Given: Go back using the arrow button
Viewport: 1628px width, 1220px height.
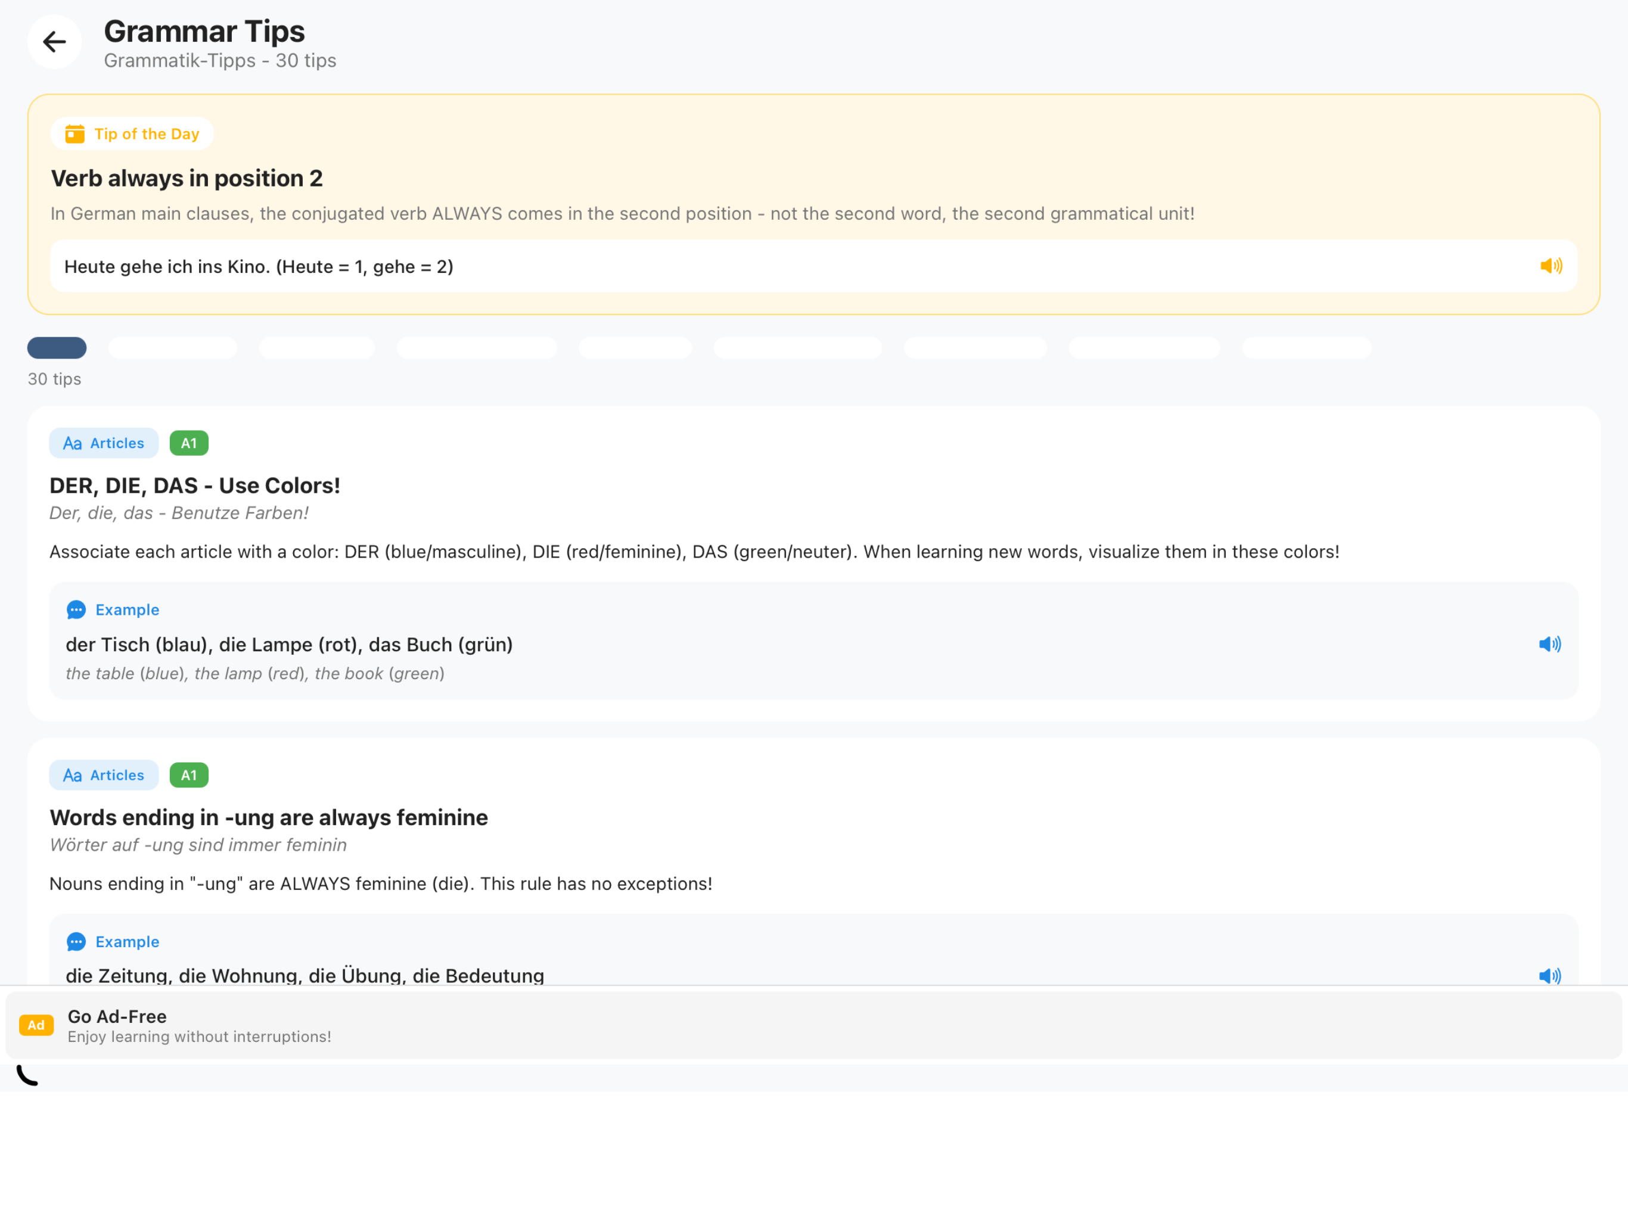Looking at the screenshot, I should (54, 42).
